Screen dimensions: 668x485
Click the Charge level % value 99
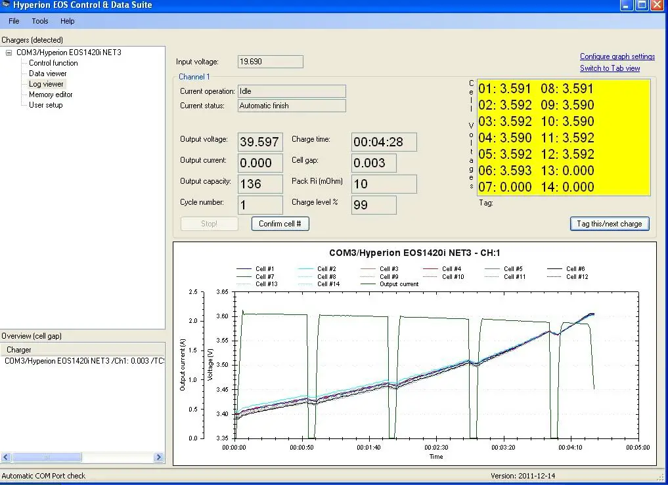click(x=374, y=205)
